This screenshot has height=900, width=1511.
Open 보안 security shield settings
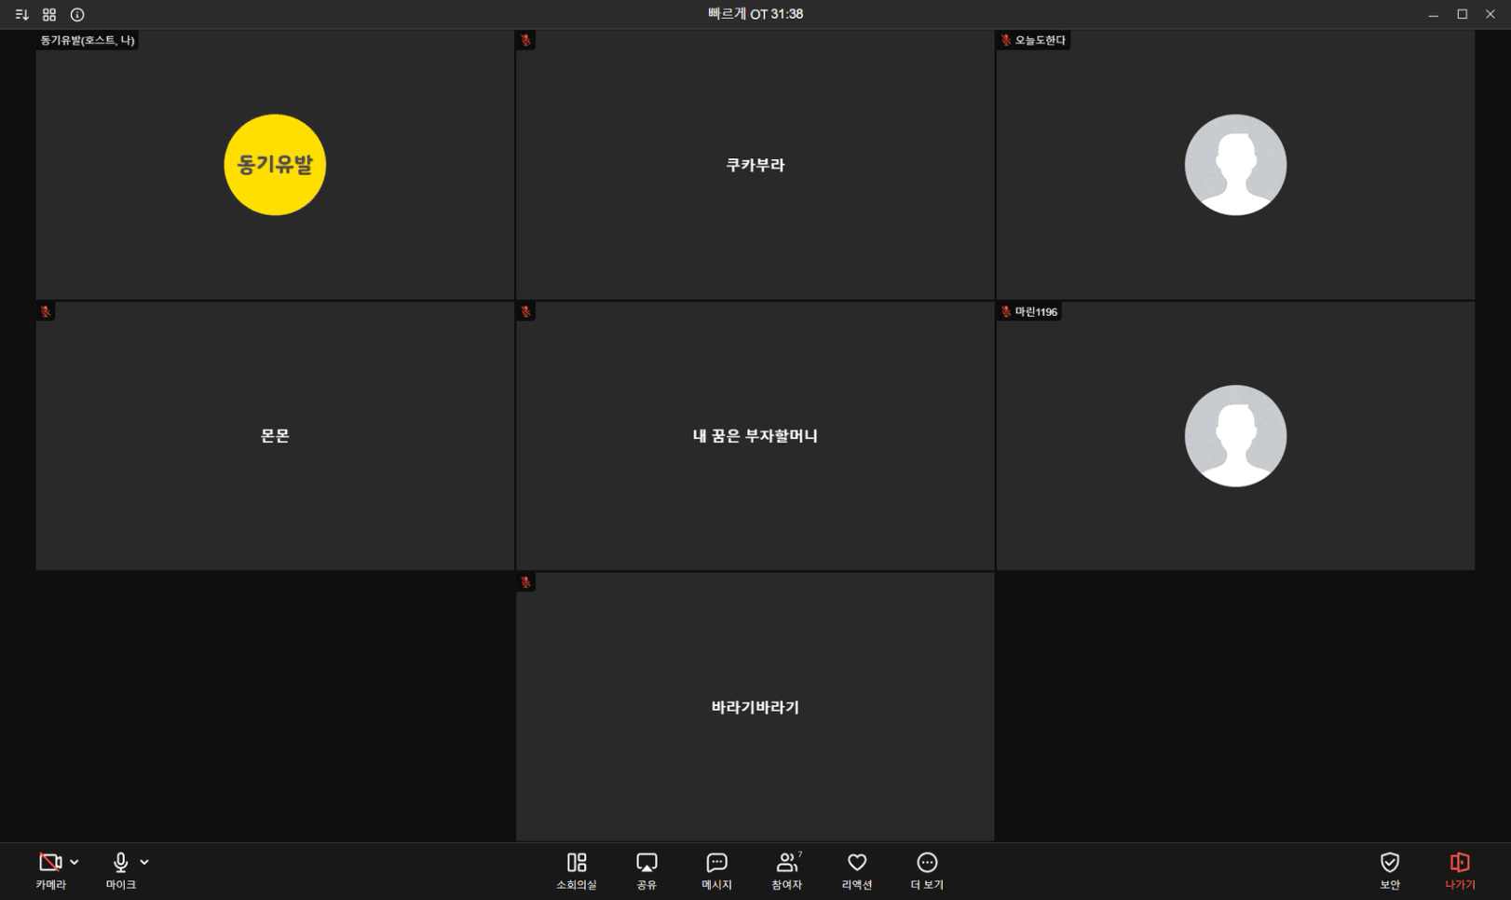coord(1390,871)
